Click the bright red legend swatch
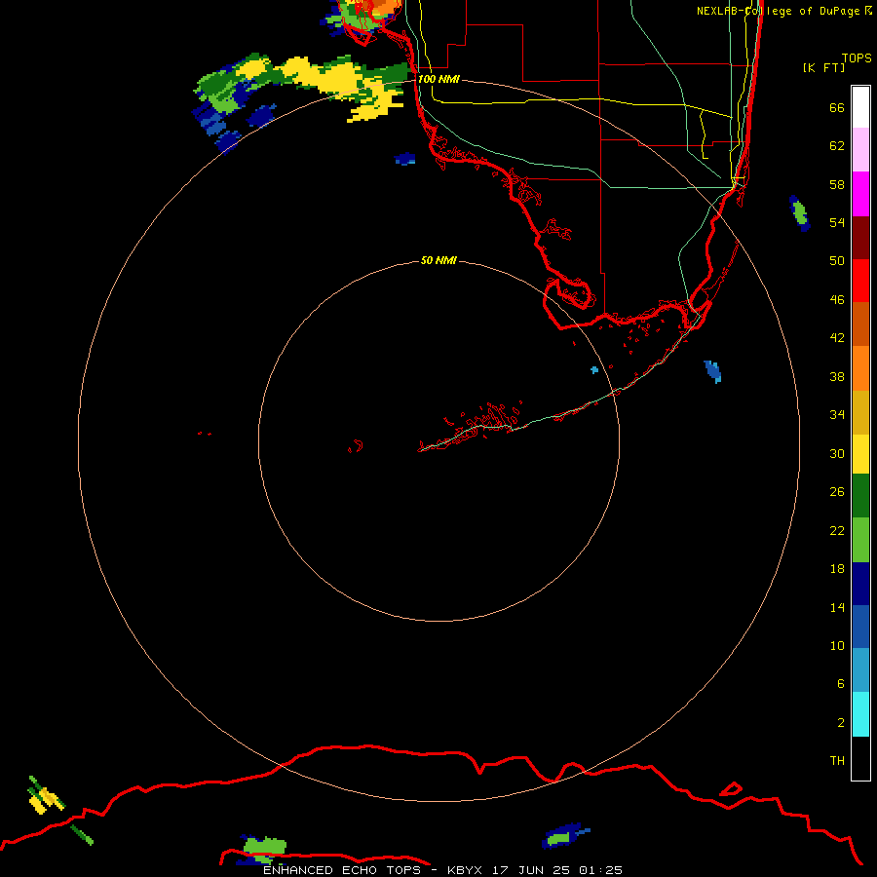Screen dimensions: 877x877 click(x=860, y=281)
